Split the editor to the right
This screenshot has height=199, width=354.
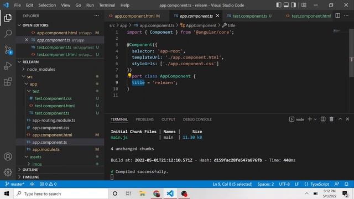337,15
